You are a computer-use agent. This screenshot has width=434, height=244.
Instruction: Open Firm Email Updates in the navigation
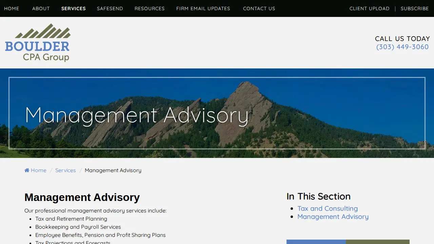203,8
